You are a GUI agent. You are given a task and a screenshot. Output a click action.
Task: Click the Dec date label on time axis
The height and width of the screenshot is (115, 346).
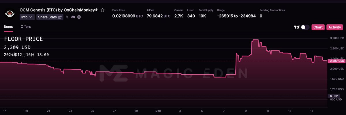[x=158, y=111]
